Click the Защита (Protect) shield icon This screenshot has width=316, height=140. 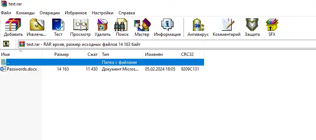click(252, 25)
